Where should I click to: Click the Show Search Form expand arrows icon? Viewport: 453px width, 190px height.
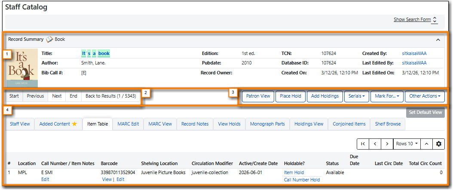click(x=435, y=20)
